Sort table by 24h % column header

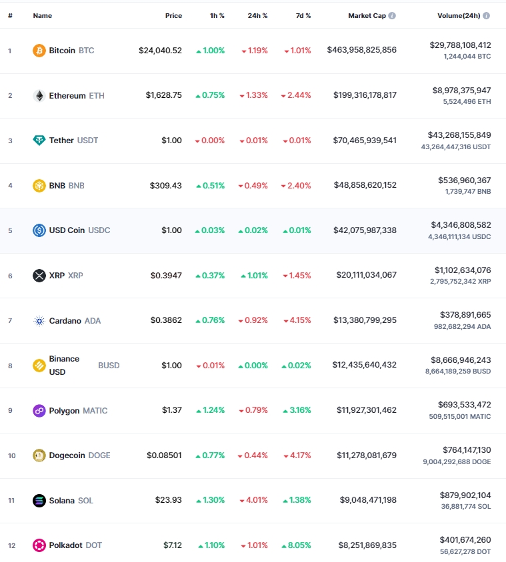(x=257, y=16)
